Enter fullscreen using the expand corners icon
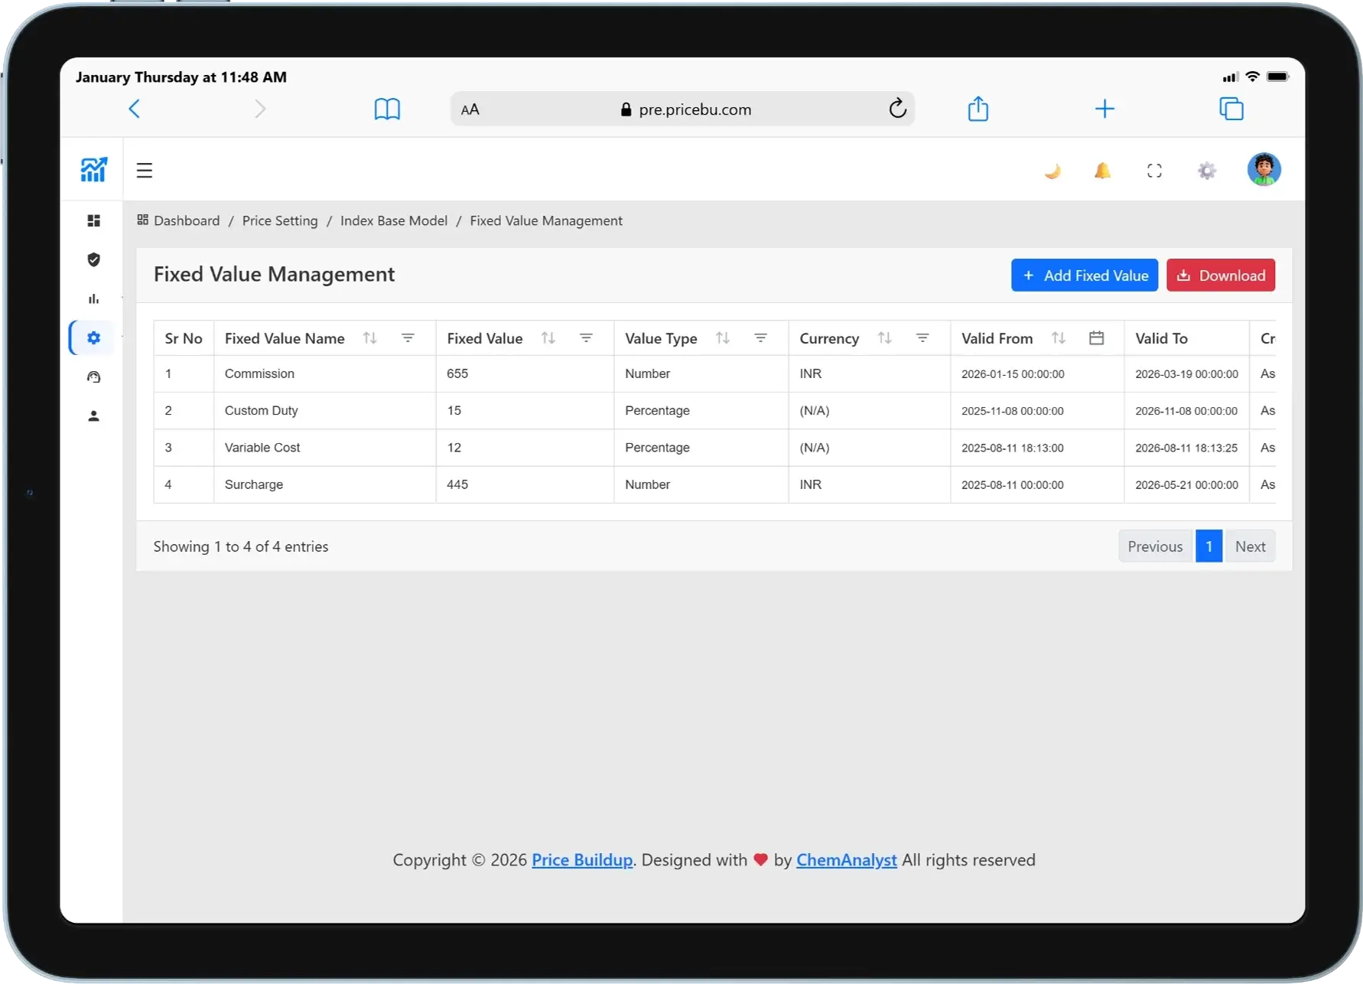The image size is (1363, 984). [x=1154, y=170]
